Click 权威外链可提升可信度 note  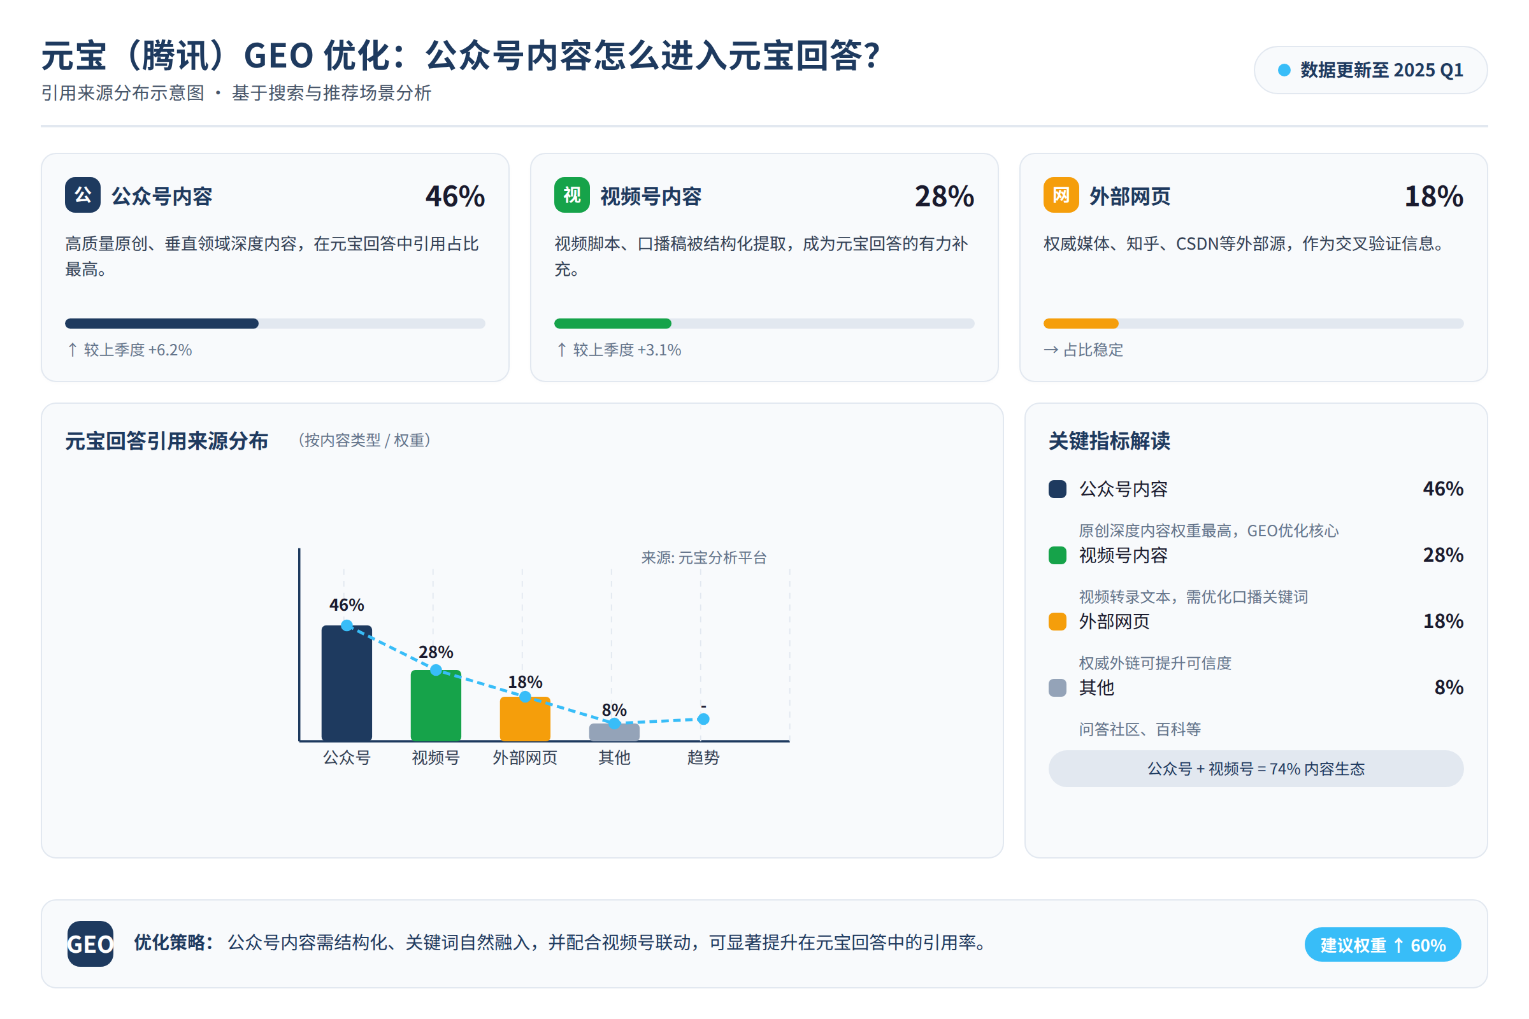coord(1155,664)
